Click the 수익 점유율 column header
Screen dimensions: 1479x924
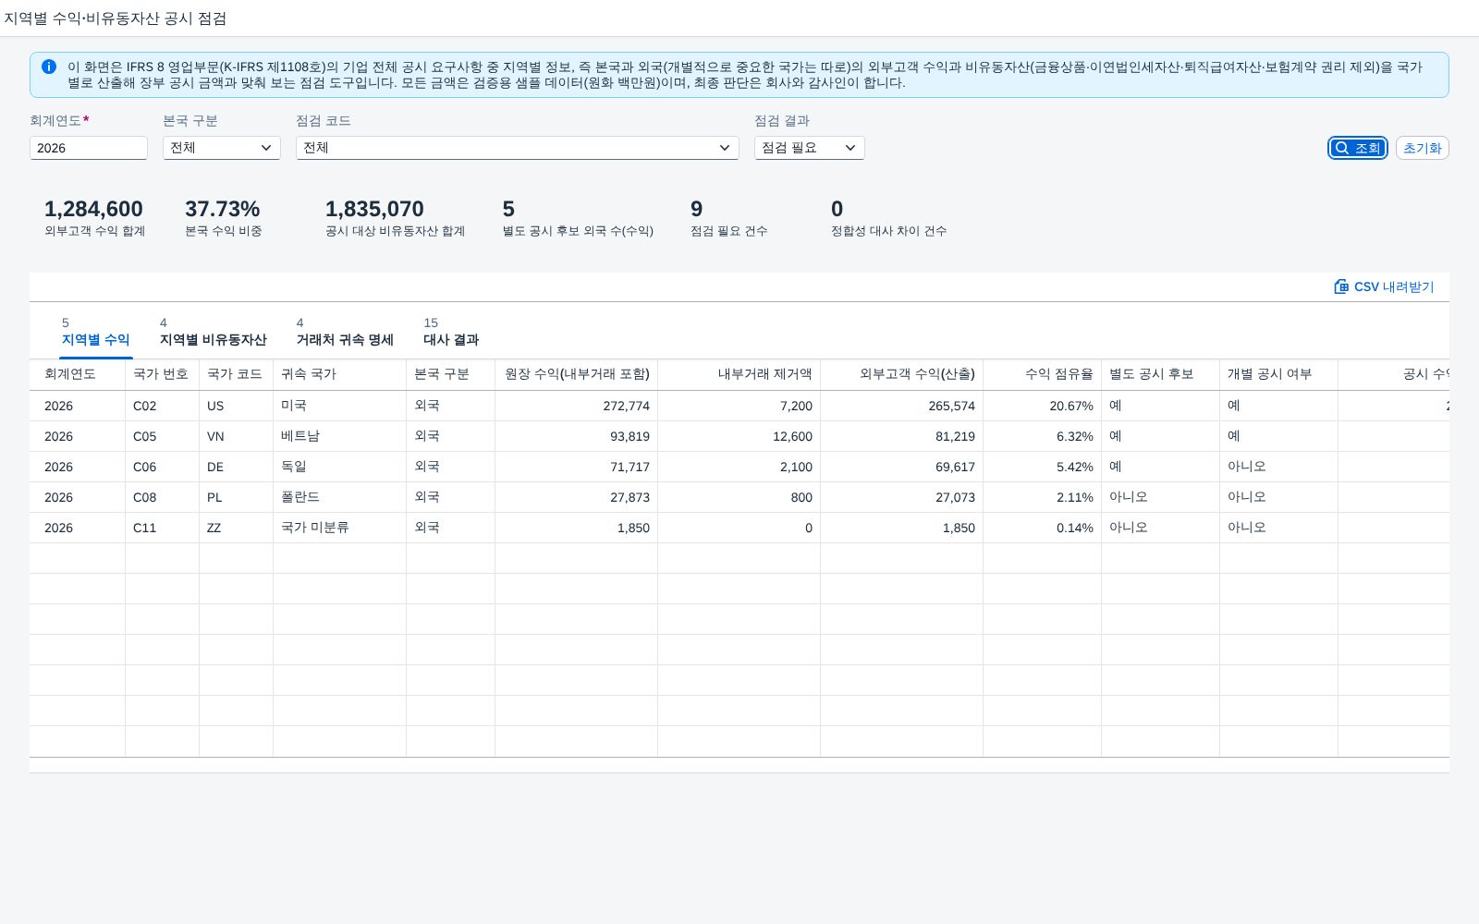click(1043, 374)
